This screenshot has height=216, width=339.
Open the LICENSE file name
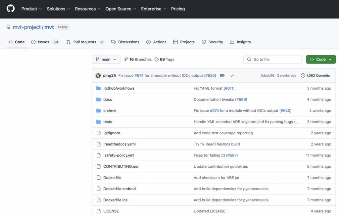(111, 211)
